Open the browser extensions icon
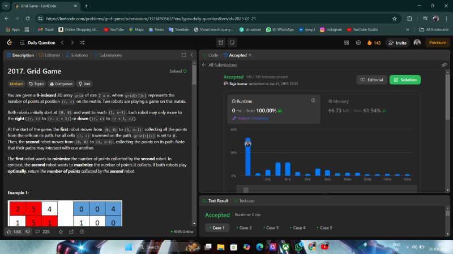The image size is (453, 254). pos(409,19)
